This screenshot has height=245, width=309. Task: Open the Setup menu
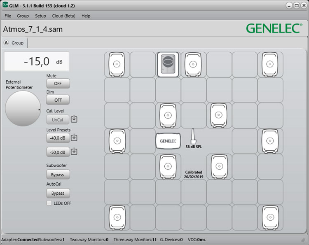click(x=40, y=16)
